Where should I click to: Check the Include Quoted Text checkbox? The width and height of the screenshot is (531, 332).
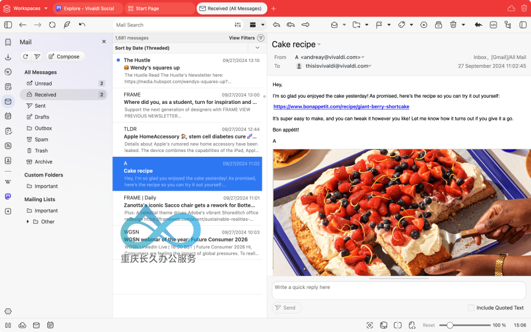click(x=471, y=307)
